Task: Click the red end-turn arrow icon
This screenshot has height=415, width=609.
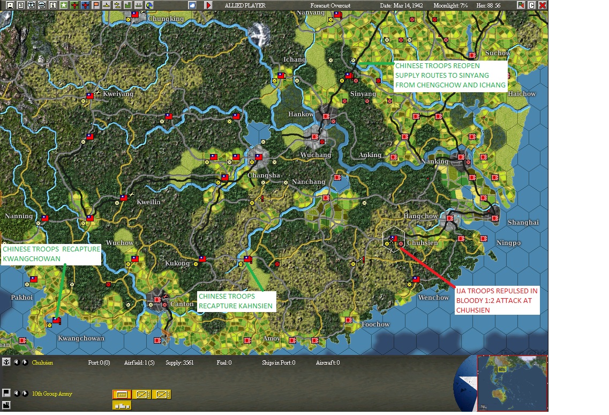Action: pyautogui.click(x=208, y=5)
